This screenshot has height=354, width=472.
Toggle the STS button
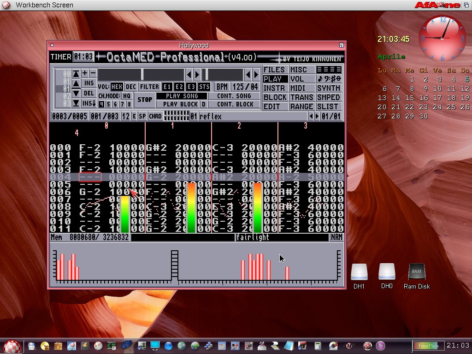pyautogui.click(x=204, y=87)
